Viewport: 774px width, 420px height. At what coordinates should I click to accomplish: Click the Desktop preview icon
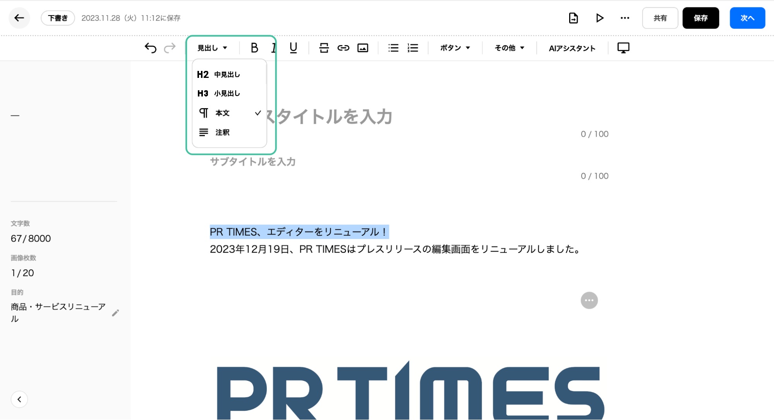(623, 48)
